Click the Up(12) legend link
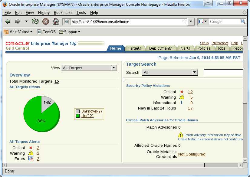Viewport: 250px width, 177px height. point(87,116)
